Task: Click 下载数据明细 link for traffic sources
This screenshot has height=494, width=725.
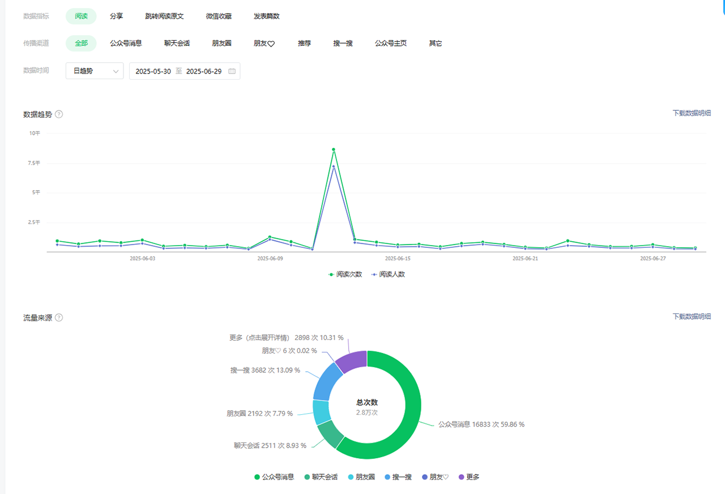Action: pyautogui.click(x=691, y=317)
